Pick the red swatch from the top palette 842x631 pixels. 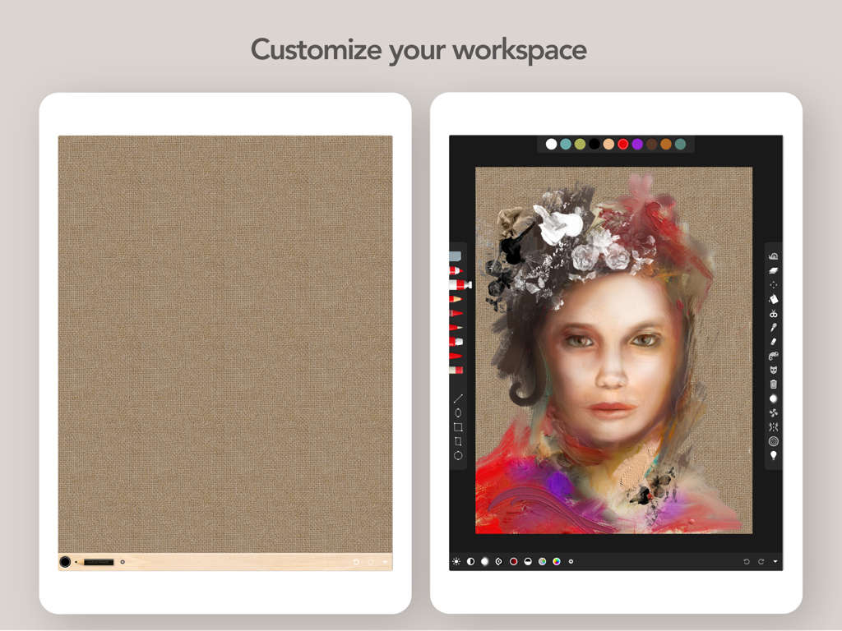click(x=622, y=144)
